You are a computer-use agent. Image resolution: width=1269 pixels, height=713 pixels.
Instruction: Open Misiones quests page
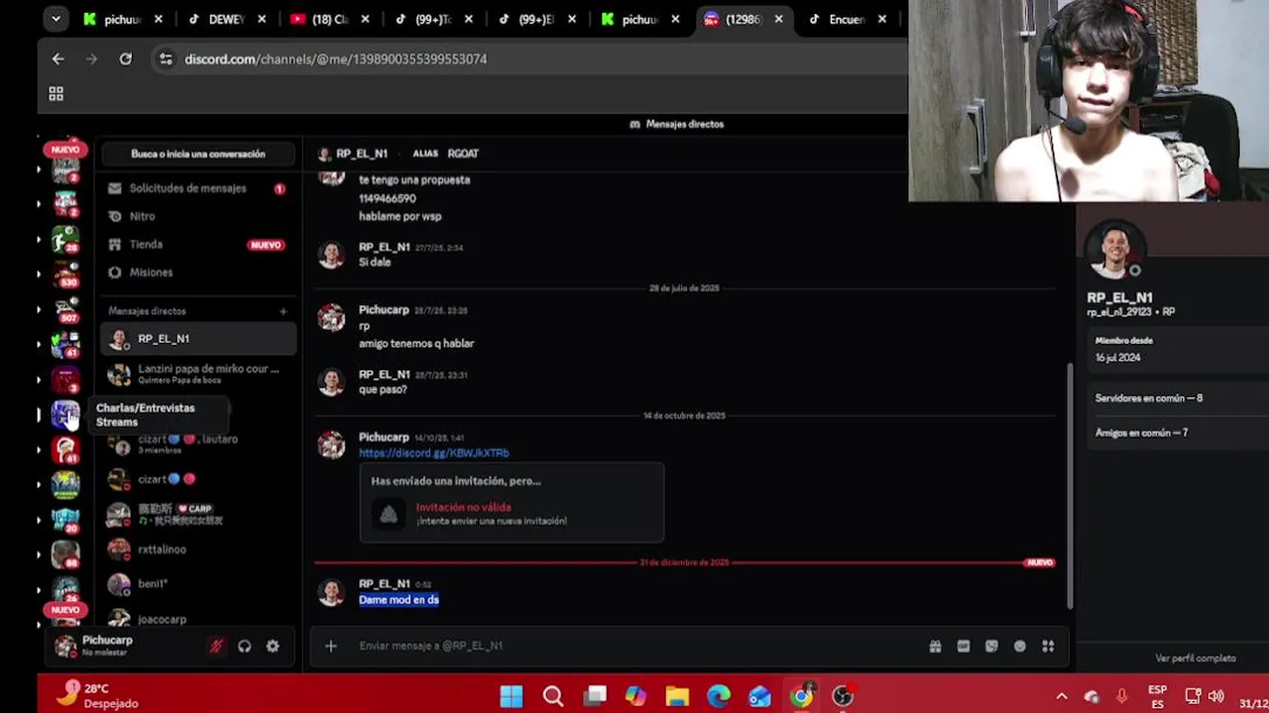[198, 272]
